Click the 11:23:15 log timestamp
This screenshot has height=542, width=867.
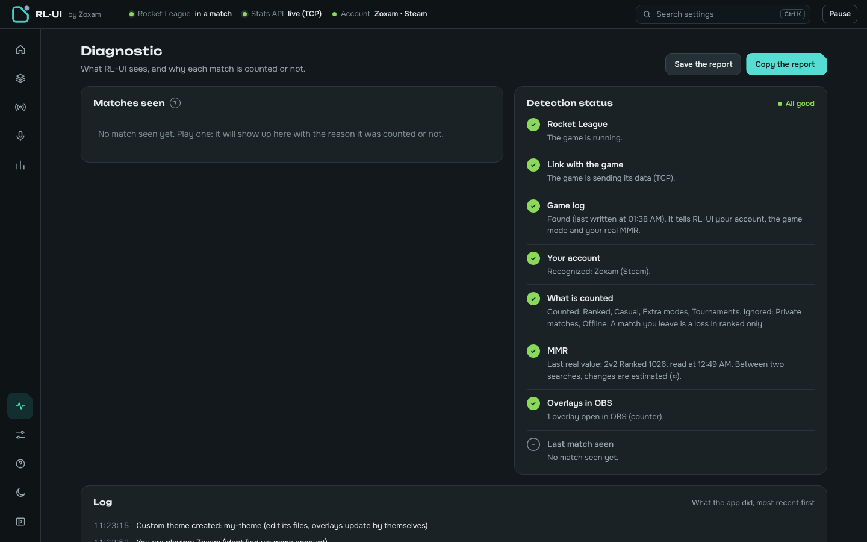tap(111, 526)
